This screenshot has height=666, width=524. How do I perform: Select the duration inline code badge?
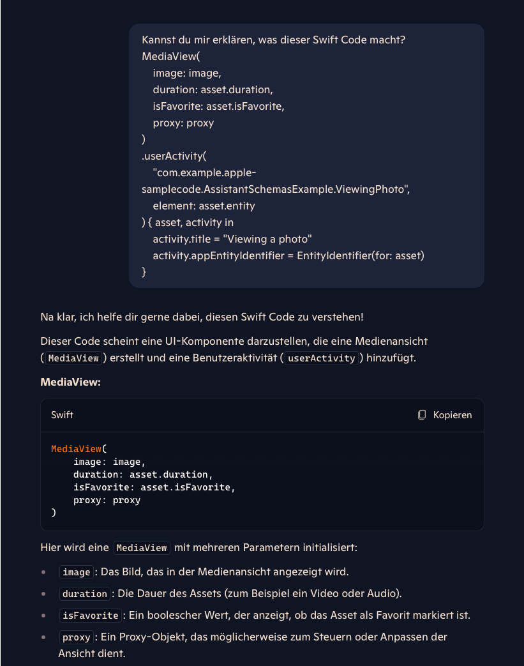(x=84, y=594)
